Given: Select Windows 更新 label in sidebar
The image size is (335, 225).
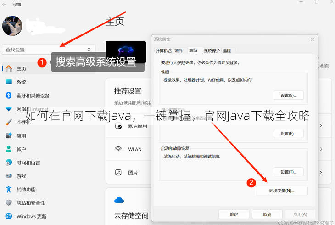Looking at the screenshot, I should pos(31,216).
